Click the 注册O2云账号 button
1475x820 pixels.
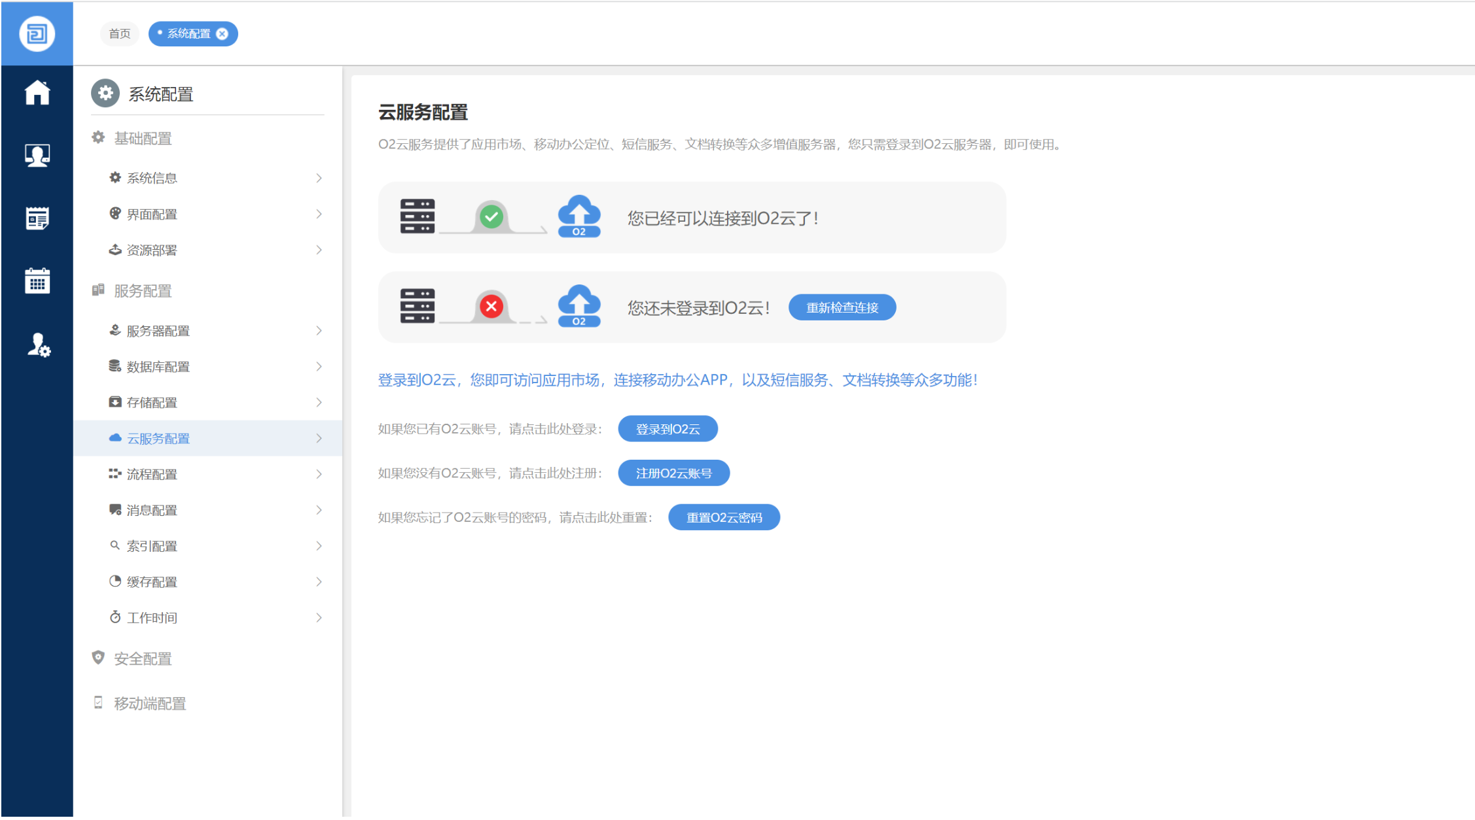(673, 473)
